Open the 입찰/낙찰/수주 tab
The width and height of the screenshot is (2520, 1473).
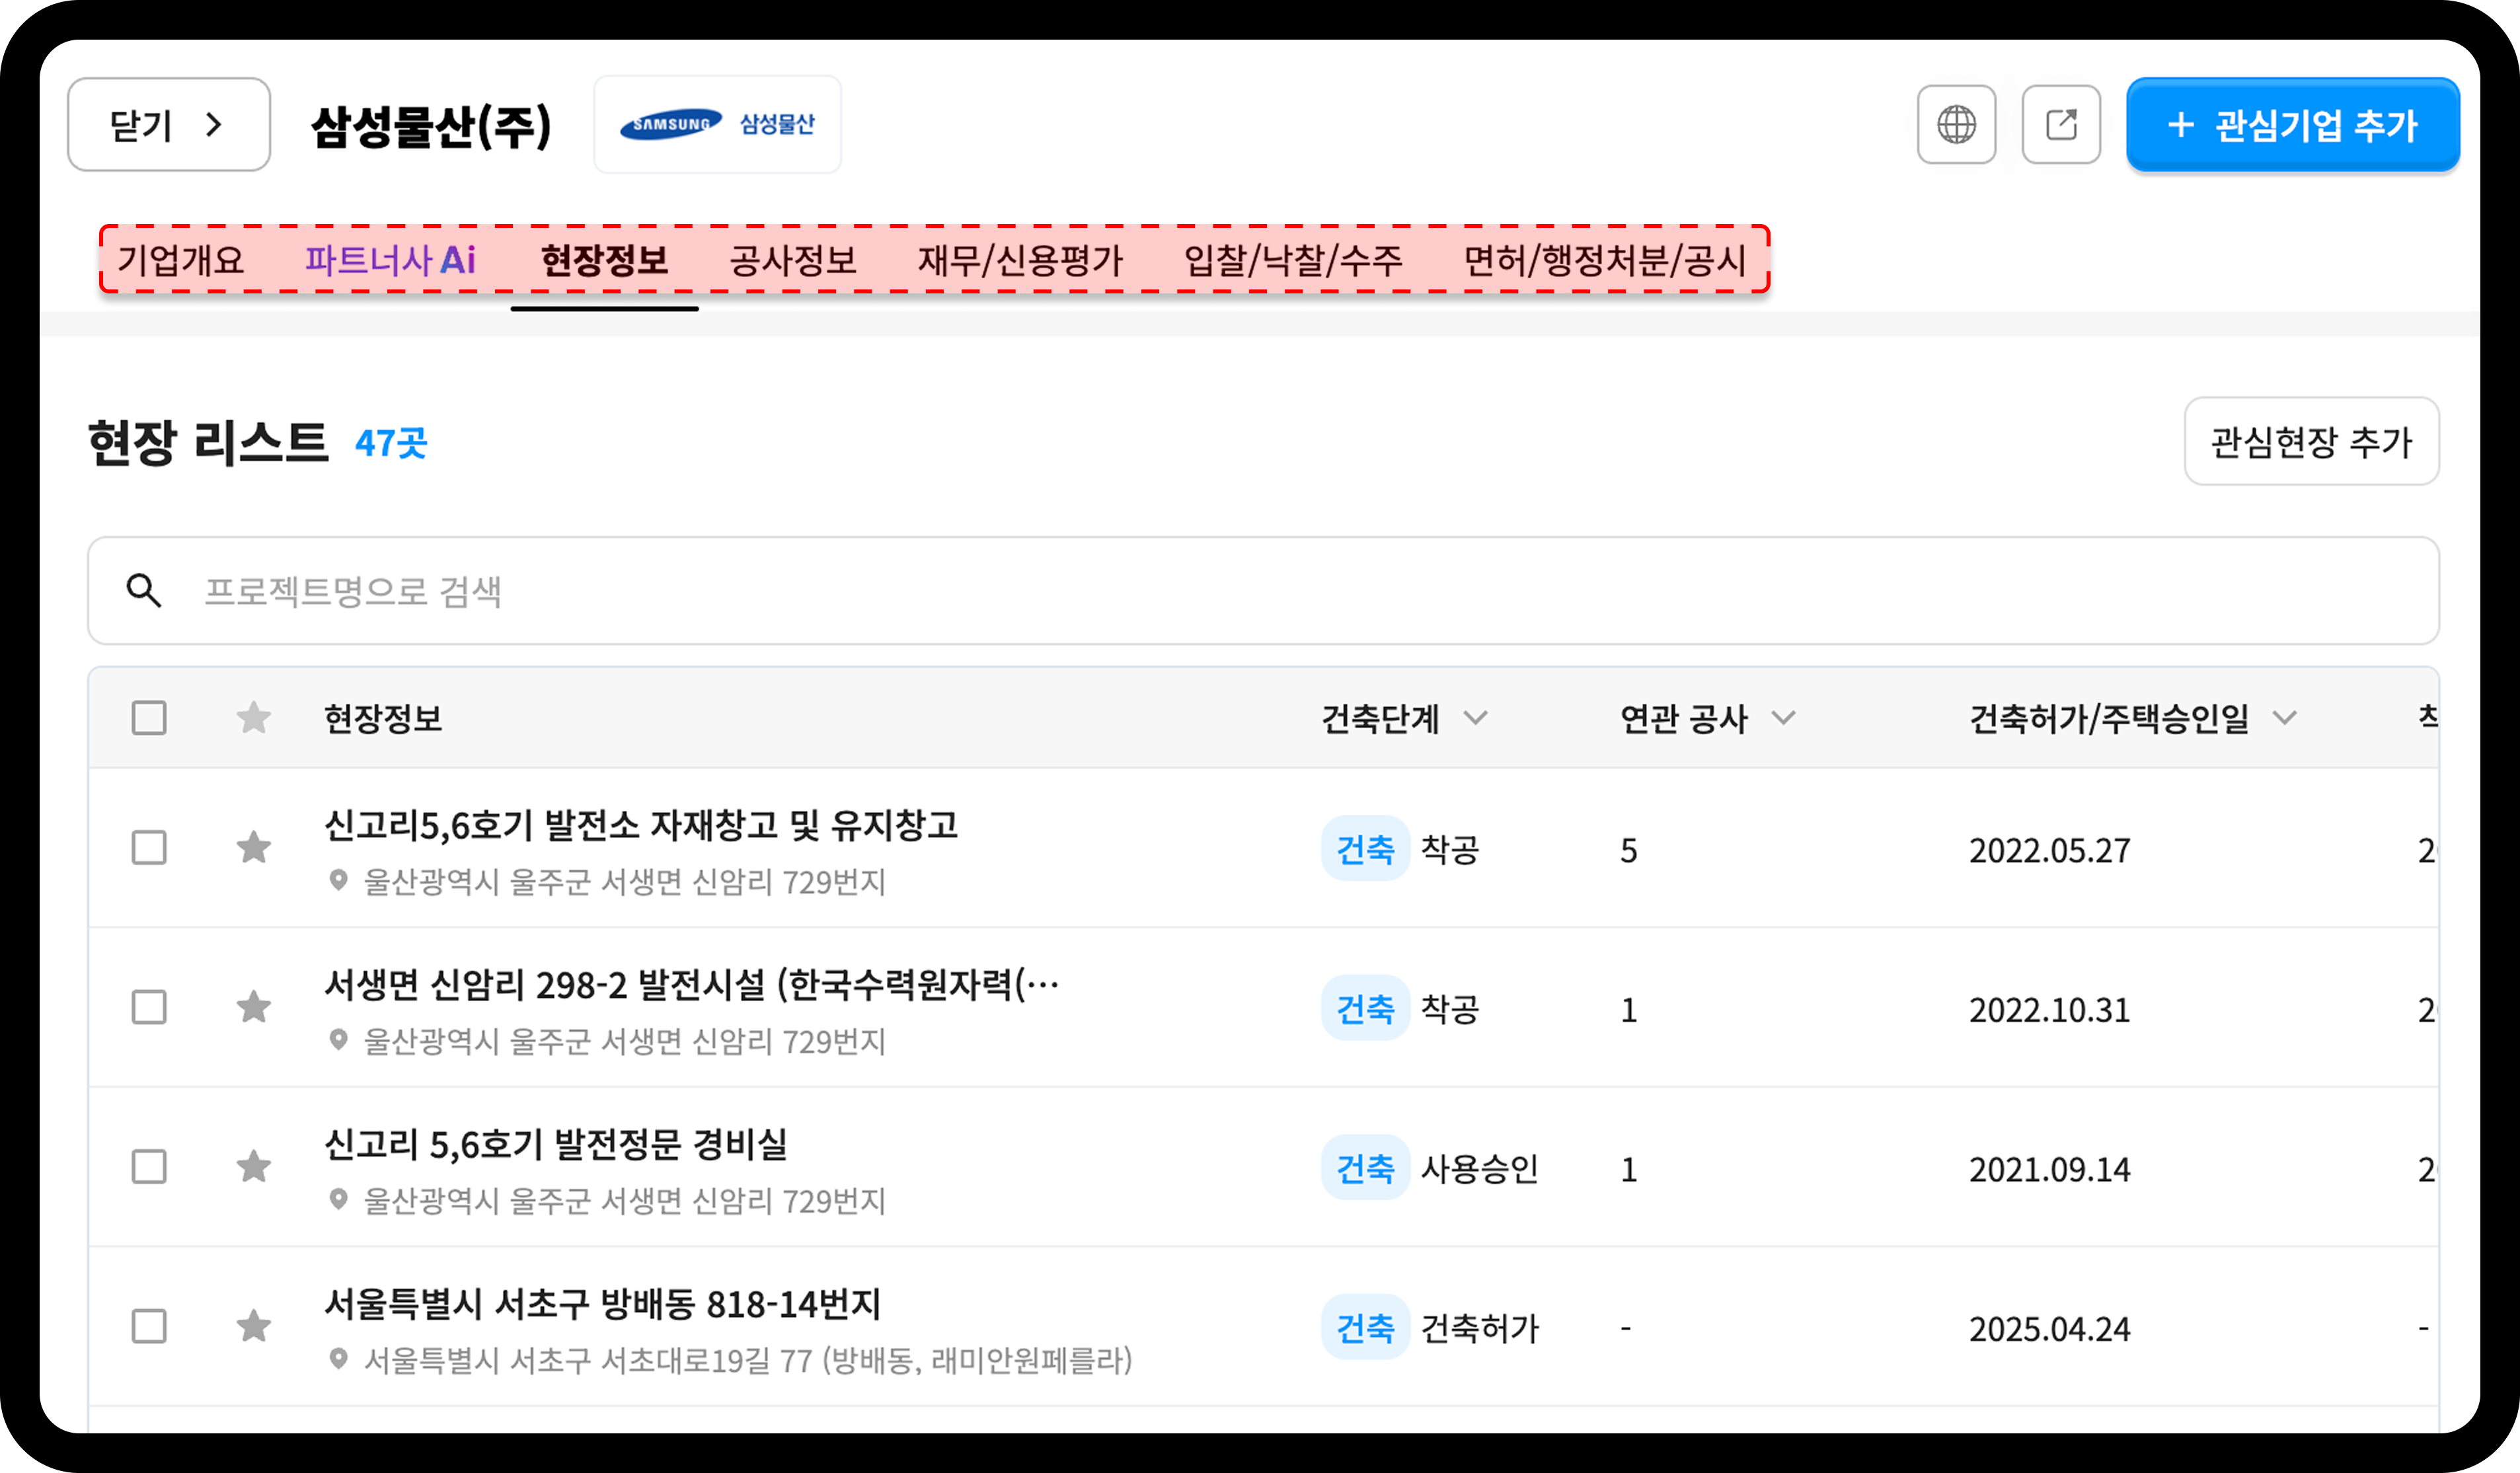tap(1294, 260)
